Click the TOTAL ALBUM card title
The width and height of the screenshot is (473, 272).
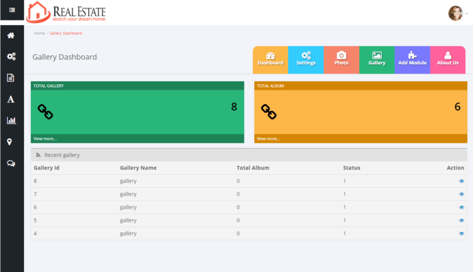coord(270,86)
